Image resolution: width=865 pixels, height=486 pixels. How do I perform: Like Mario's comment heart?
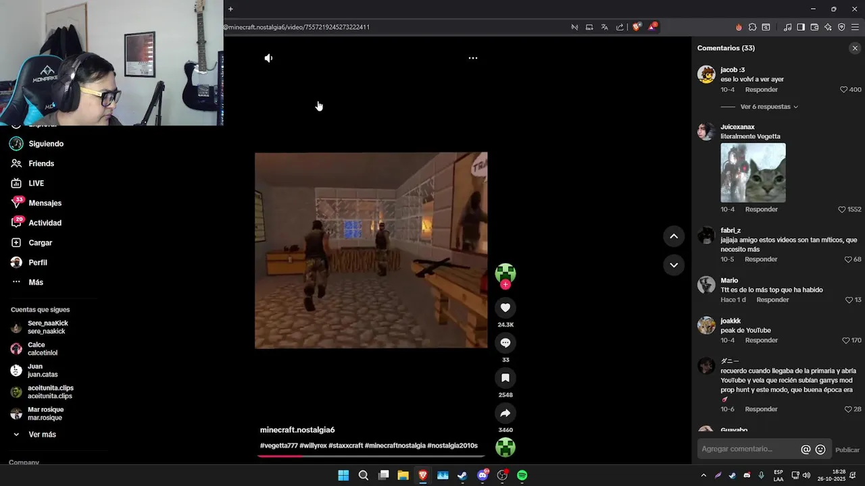[x=849, y=300]
